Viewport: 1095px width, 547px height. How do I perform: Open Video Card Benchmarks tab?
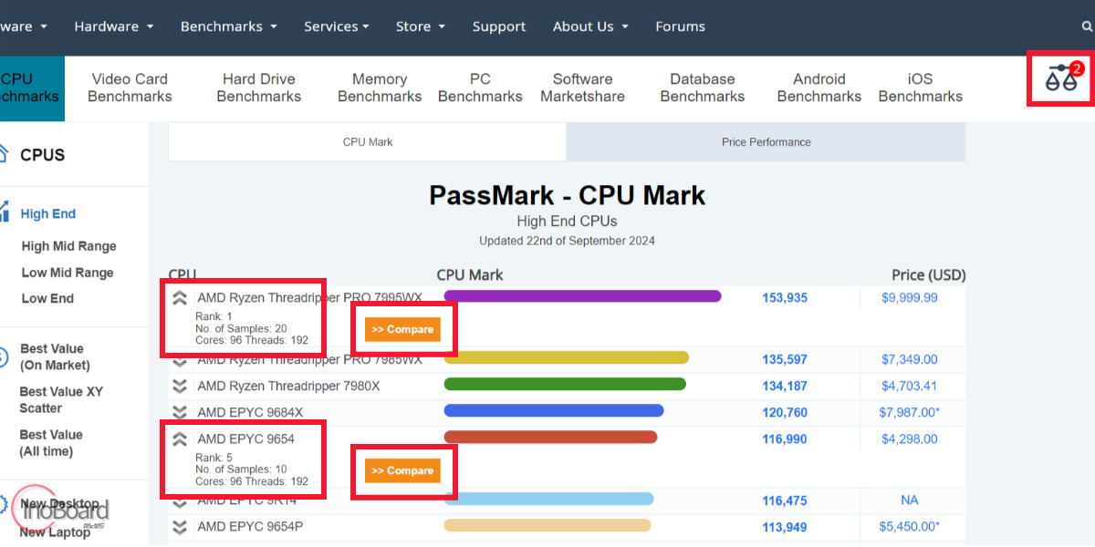tap(130, 88)
